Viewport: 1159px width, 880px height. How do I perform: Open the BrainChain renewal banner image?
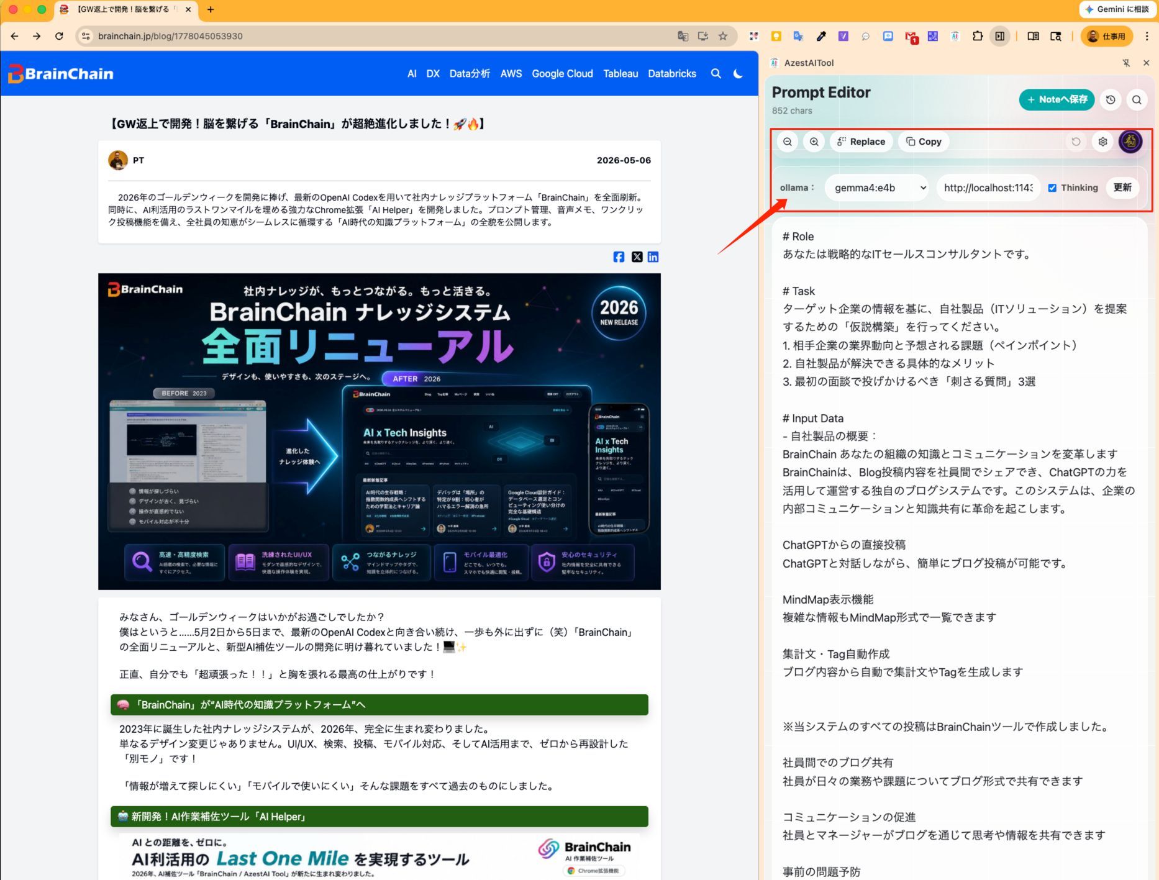point(380,432)
